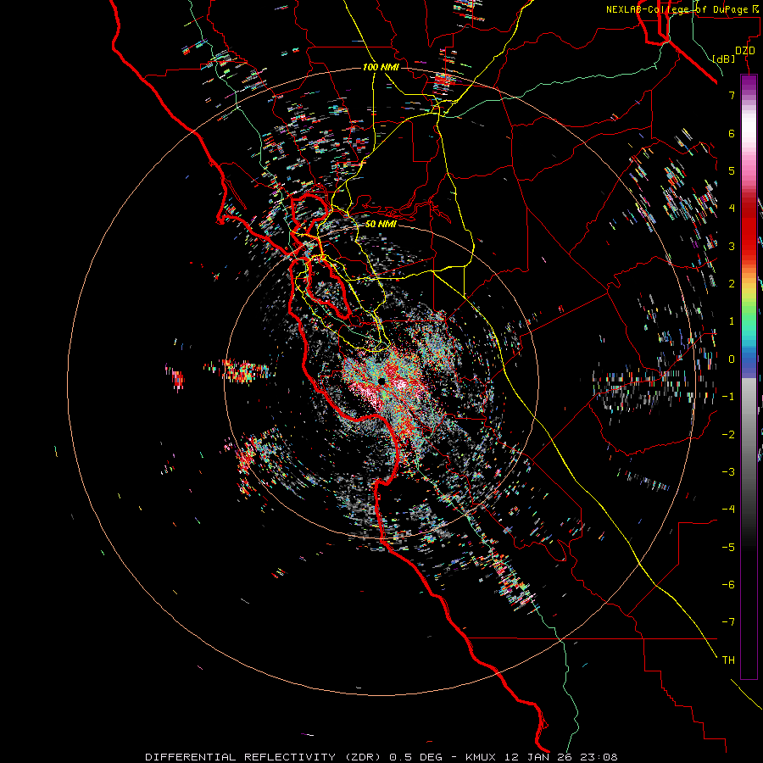Screen dimensions: 763x763
Task: Click the DZD legend title
Action: pos(745,51)
